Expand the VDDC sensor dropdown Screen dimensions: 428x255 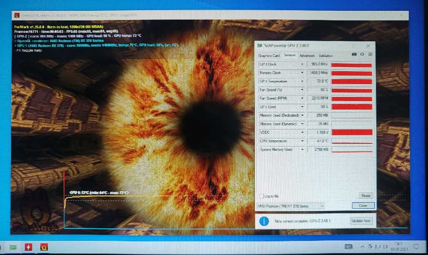coord(302,132)
